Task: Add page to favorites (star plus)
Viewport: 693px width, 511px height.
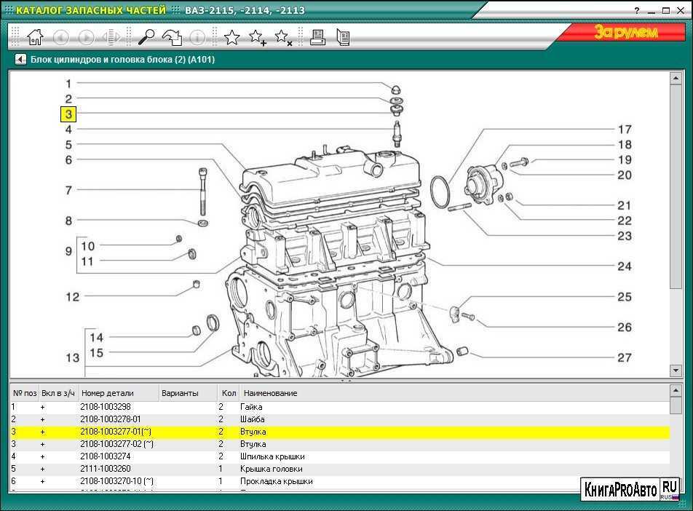Action: 257,37
